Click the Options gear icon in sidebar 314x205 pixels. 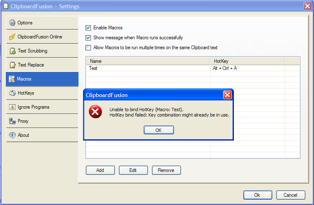click(12, 23)
